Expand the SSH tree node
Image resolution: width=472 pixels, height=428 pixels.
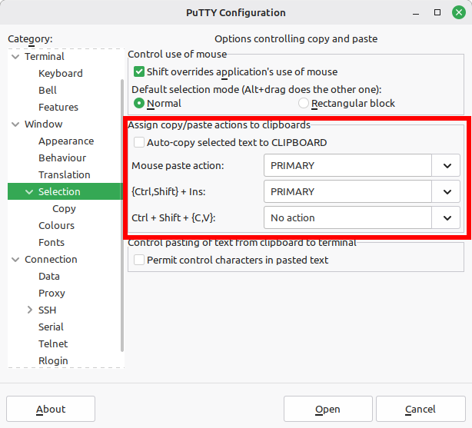pyautogui.click(x=29, y=310)
